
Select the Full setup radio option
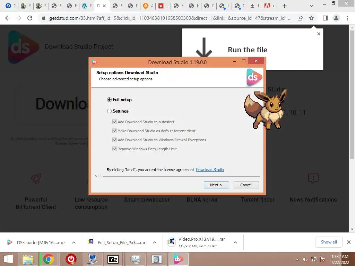click(x=109, y=99)
